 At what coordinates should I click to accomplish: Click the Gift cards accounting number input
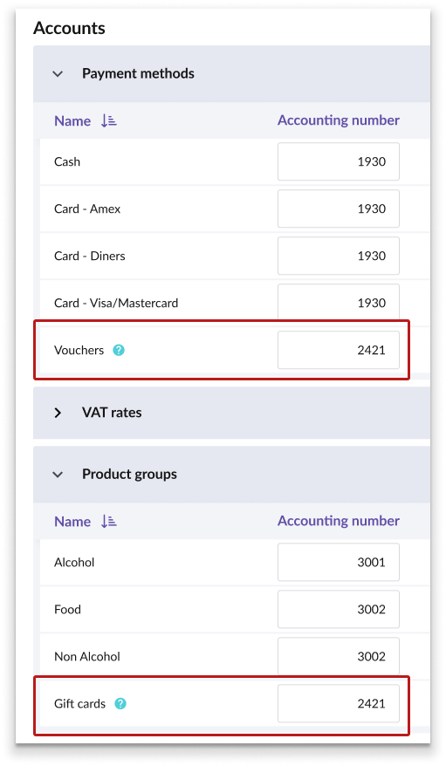339,703
